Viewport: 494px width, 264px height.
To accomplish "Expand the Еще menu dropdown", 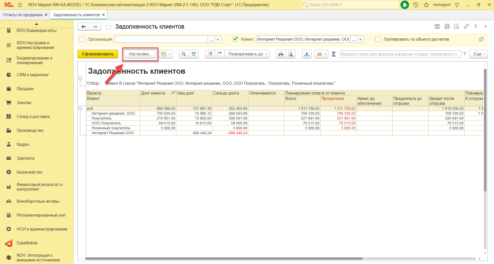I will click(x=478, y=54).
